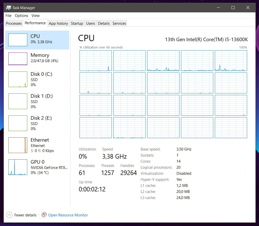Click the Up time value 0:00:02:12
This screenshot has width=259, height=226.
point(92,189)
